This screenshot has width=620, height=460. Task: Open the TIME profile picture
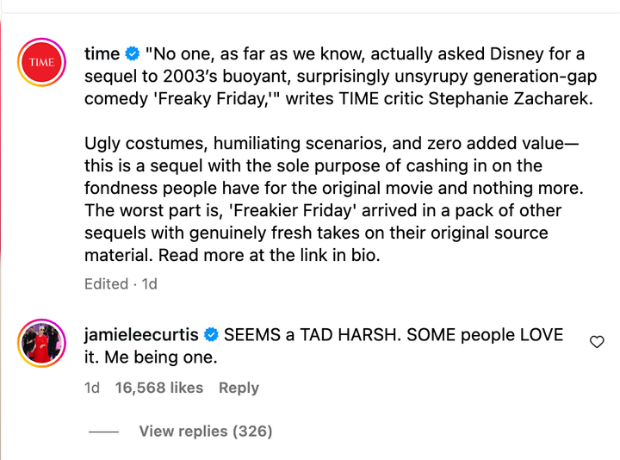coord(41,62)
